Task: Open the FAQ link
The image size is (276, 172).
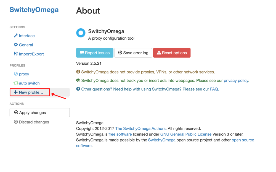Action: (x=214, y=89)
